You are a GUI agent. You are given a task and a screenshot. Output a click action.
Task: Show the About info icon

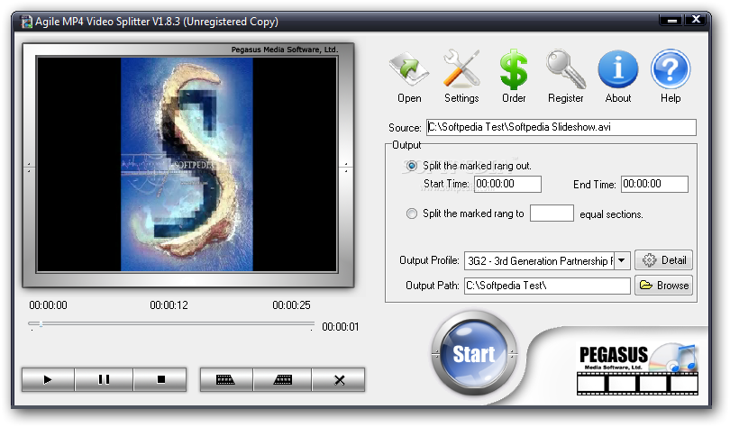(x=618, y=77)
